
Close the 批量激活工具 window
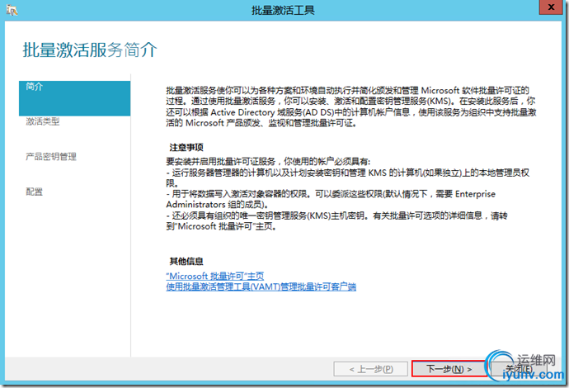click(x=551, y=7)
